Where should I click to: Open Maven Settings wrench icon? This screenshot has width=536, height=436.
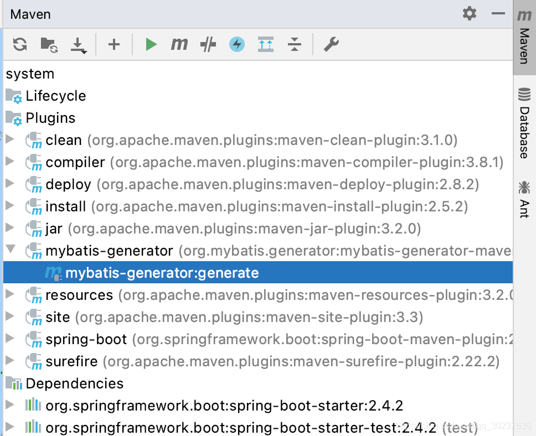tap(331, 44)
